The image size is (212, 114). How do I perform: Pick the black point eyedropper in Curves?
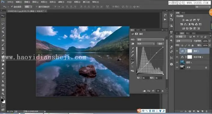click(x=133, y=48)
